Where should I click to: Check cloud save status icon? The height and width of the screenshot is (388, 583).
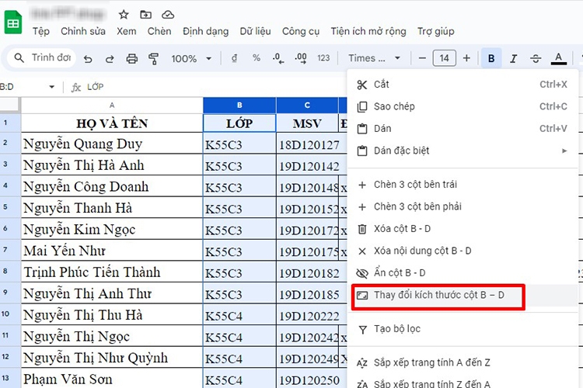(x=168, y=15)
